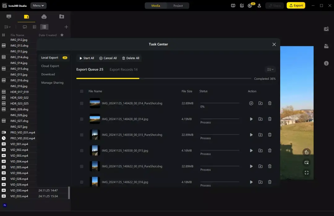This screenshot has width=334, height=216.
Task: Open the task center icon with badge 25
Action: (250, 5)
